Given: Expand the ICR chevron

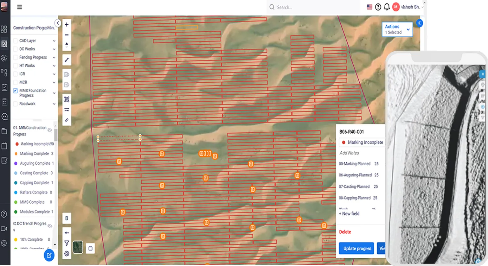Looking at the screenshot, I should 54,74.
